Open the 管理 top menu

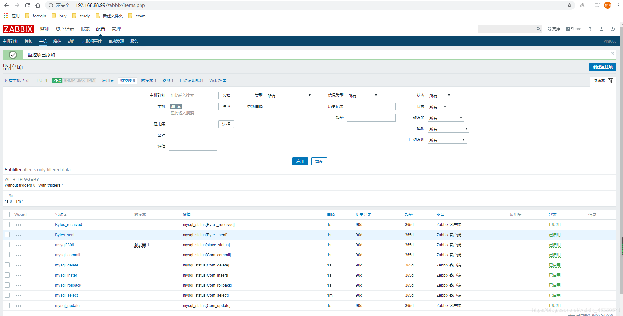116,29
